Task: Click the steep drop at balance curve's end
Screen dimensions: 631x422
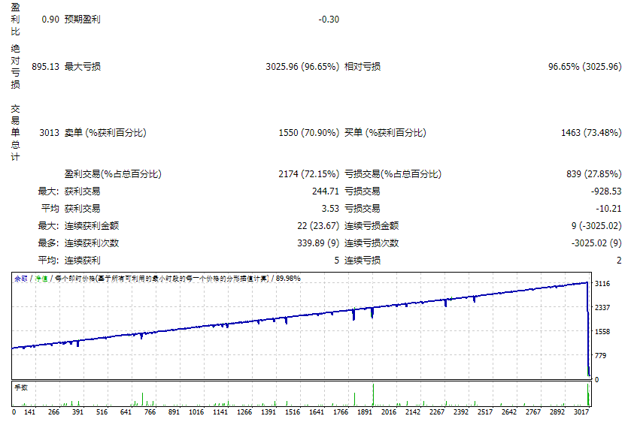Action: [587, 330]
